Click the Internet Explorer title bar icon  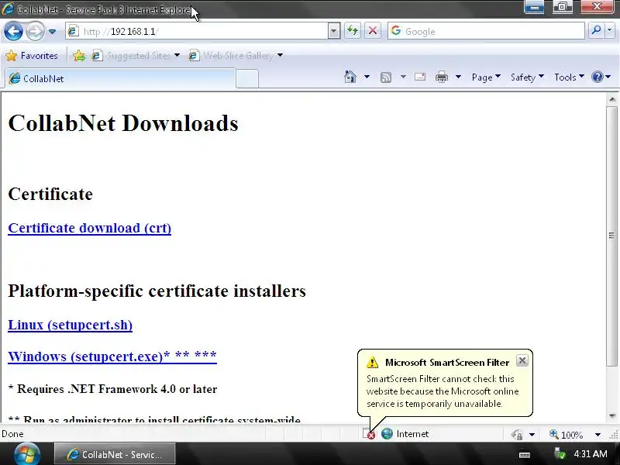coord(8,9)
